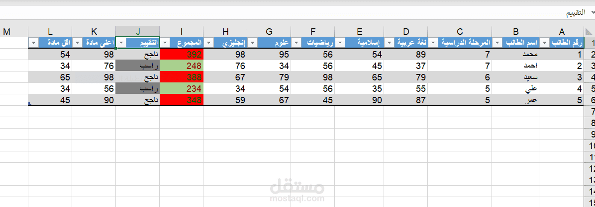Viewport: 595px width, 207px height.
Task: Select the red total cell 392
Action: 182,55
